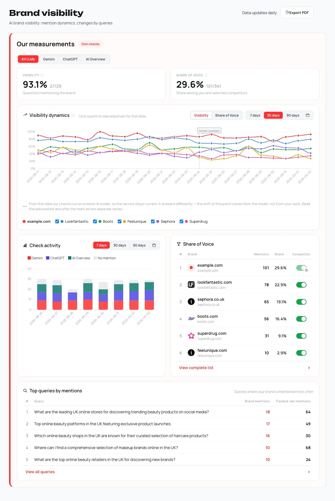Click the Export PDF button
335x501 pixels.
click(297, 12)
